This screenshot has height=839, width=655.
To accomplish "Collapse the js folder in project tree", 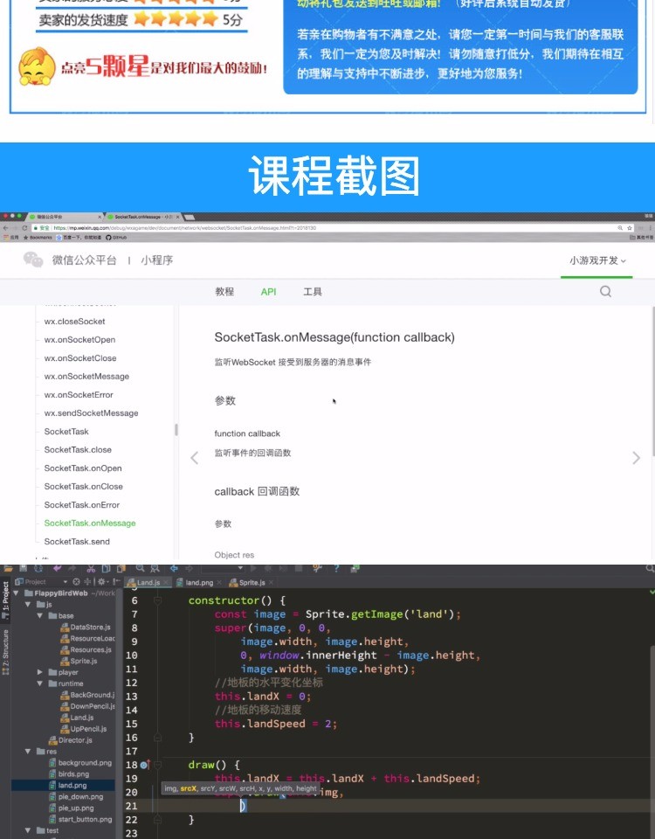I will [28, 605].
